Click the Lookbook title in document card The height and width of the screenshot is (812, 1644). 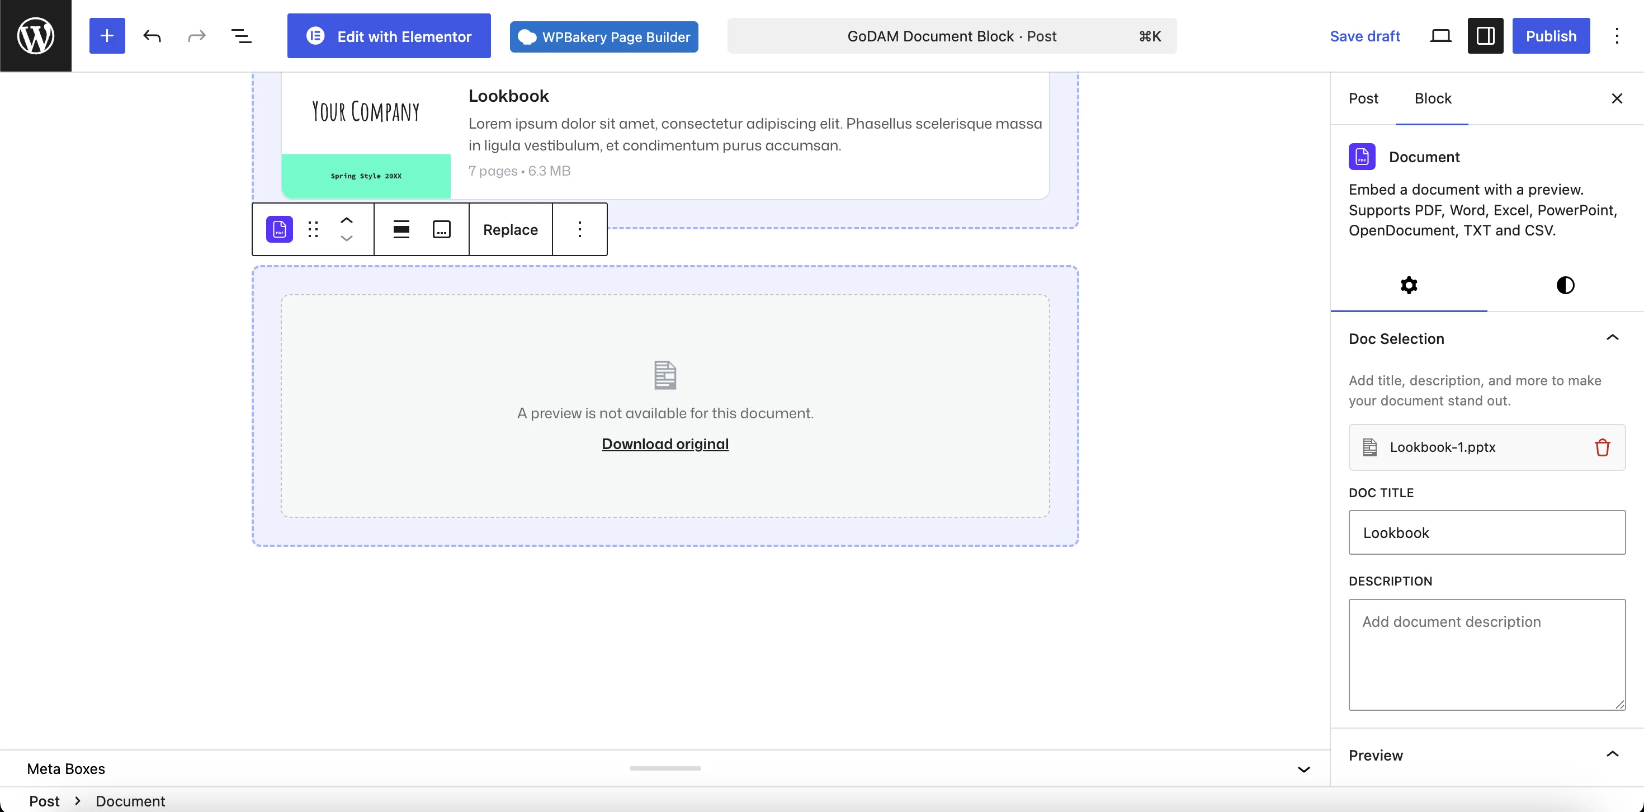pyautogui.click(x=509, y=96)
